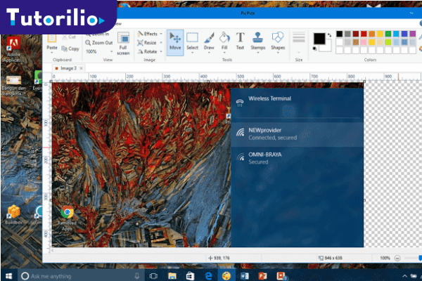This screenshot has height=281, width=422.
Task: Select the Text tool
Action: (240, 41)
